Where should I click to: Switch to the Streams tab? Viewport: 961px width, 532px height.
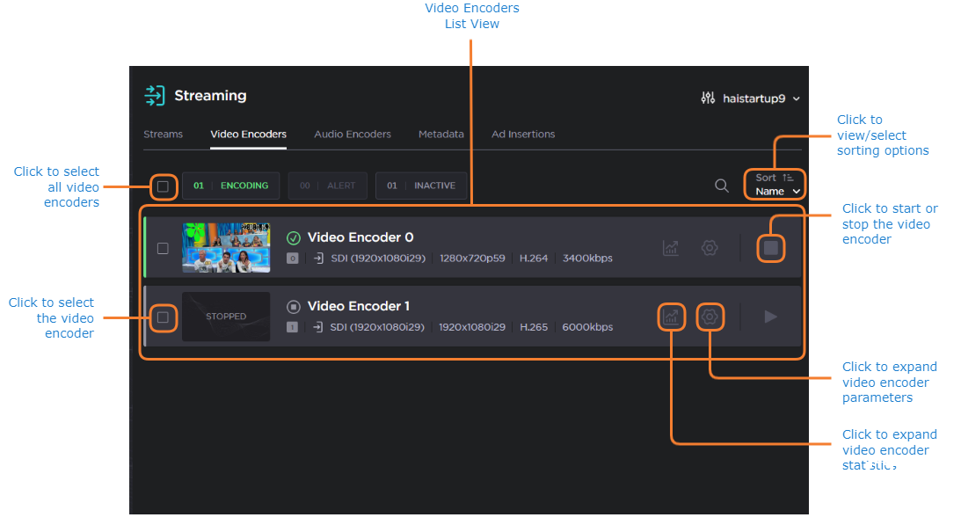click(163, 135)
